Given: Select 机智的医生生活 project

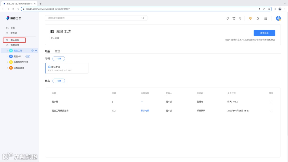Looking at the screenshot, I should (x=21, y=62).
